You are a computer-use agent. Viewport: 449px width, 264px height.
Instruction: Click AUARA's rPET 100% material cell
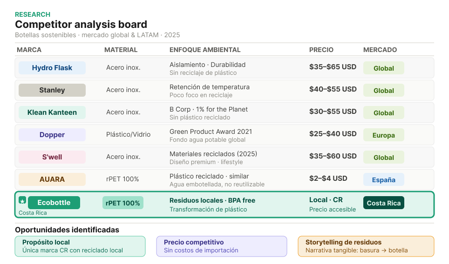[122, 179]
